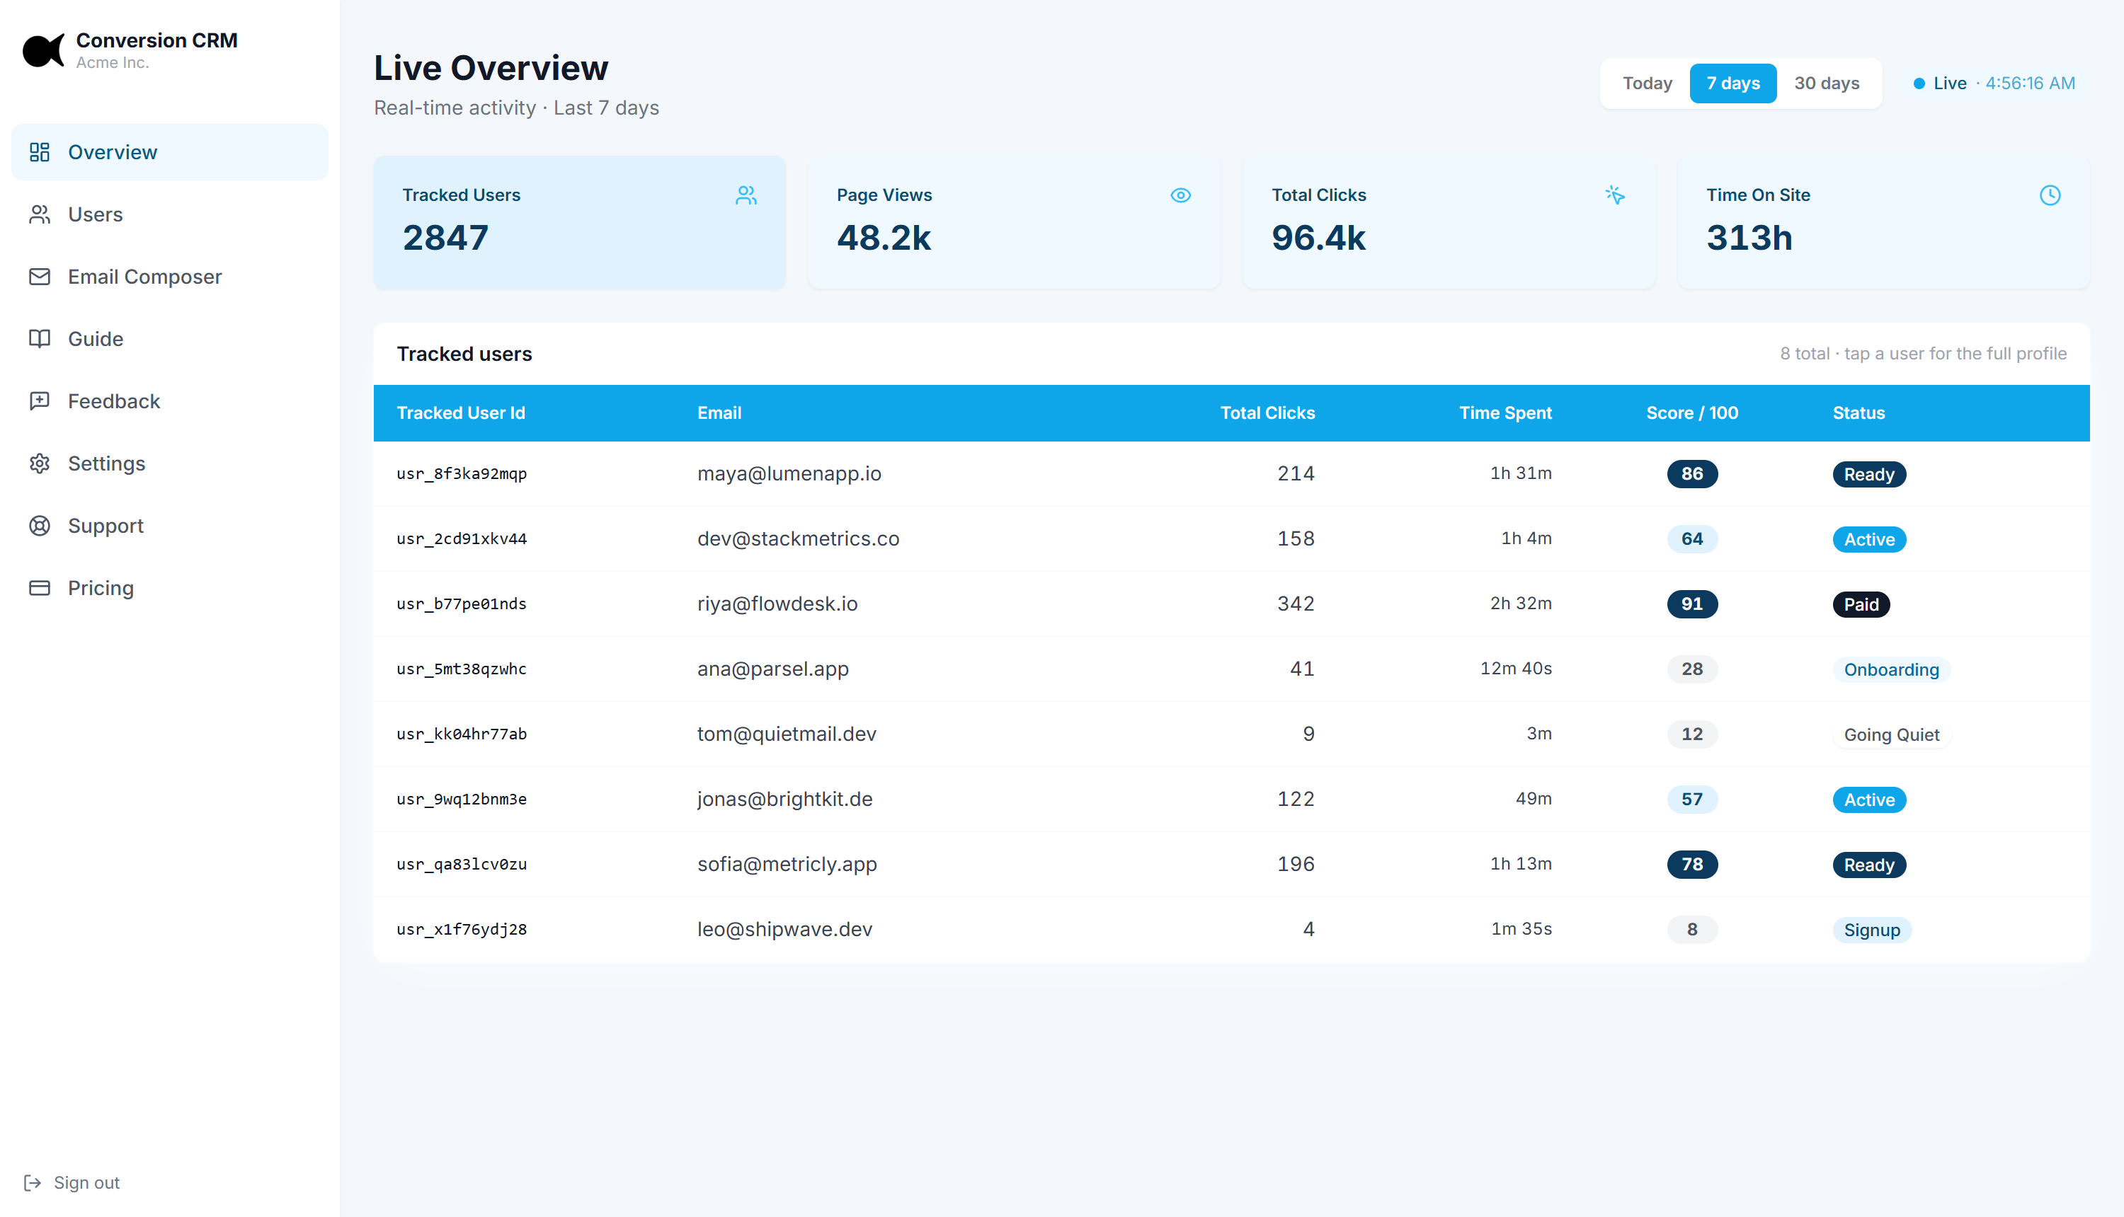
Task: Sort by Score / 100 column header
Action: (x=1691, y=413)
